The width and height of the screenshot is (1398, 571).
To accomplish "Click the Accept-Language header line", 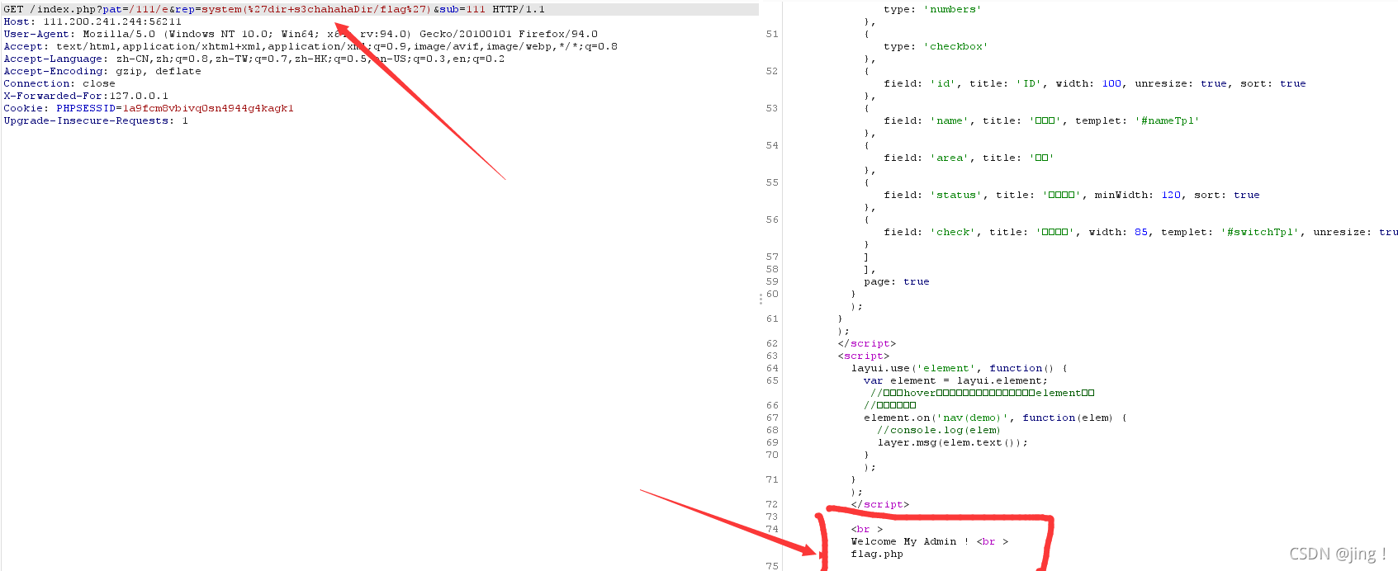I will [x=254, y=59].
